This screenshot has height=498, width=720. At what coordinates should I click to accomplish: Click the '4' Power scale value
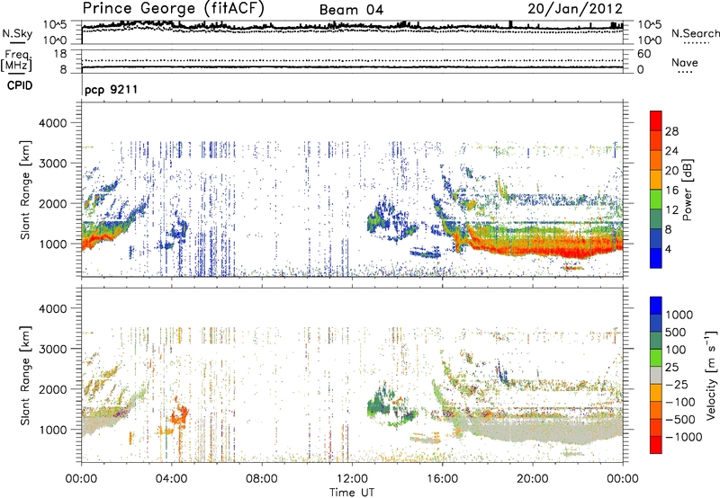[x=669, y=249]
